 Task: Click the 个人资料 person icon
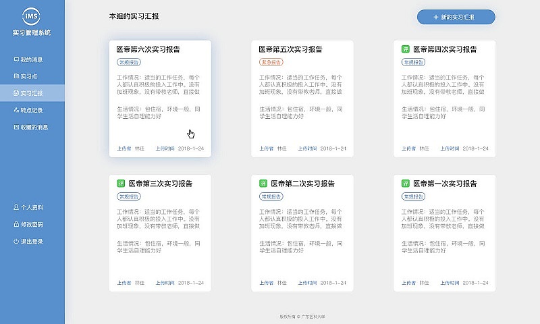coord(16,207)
